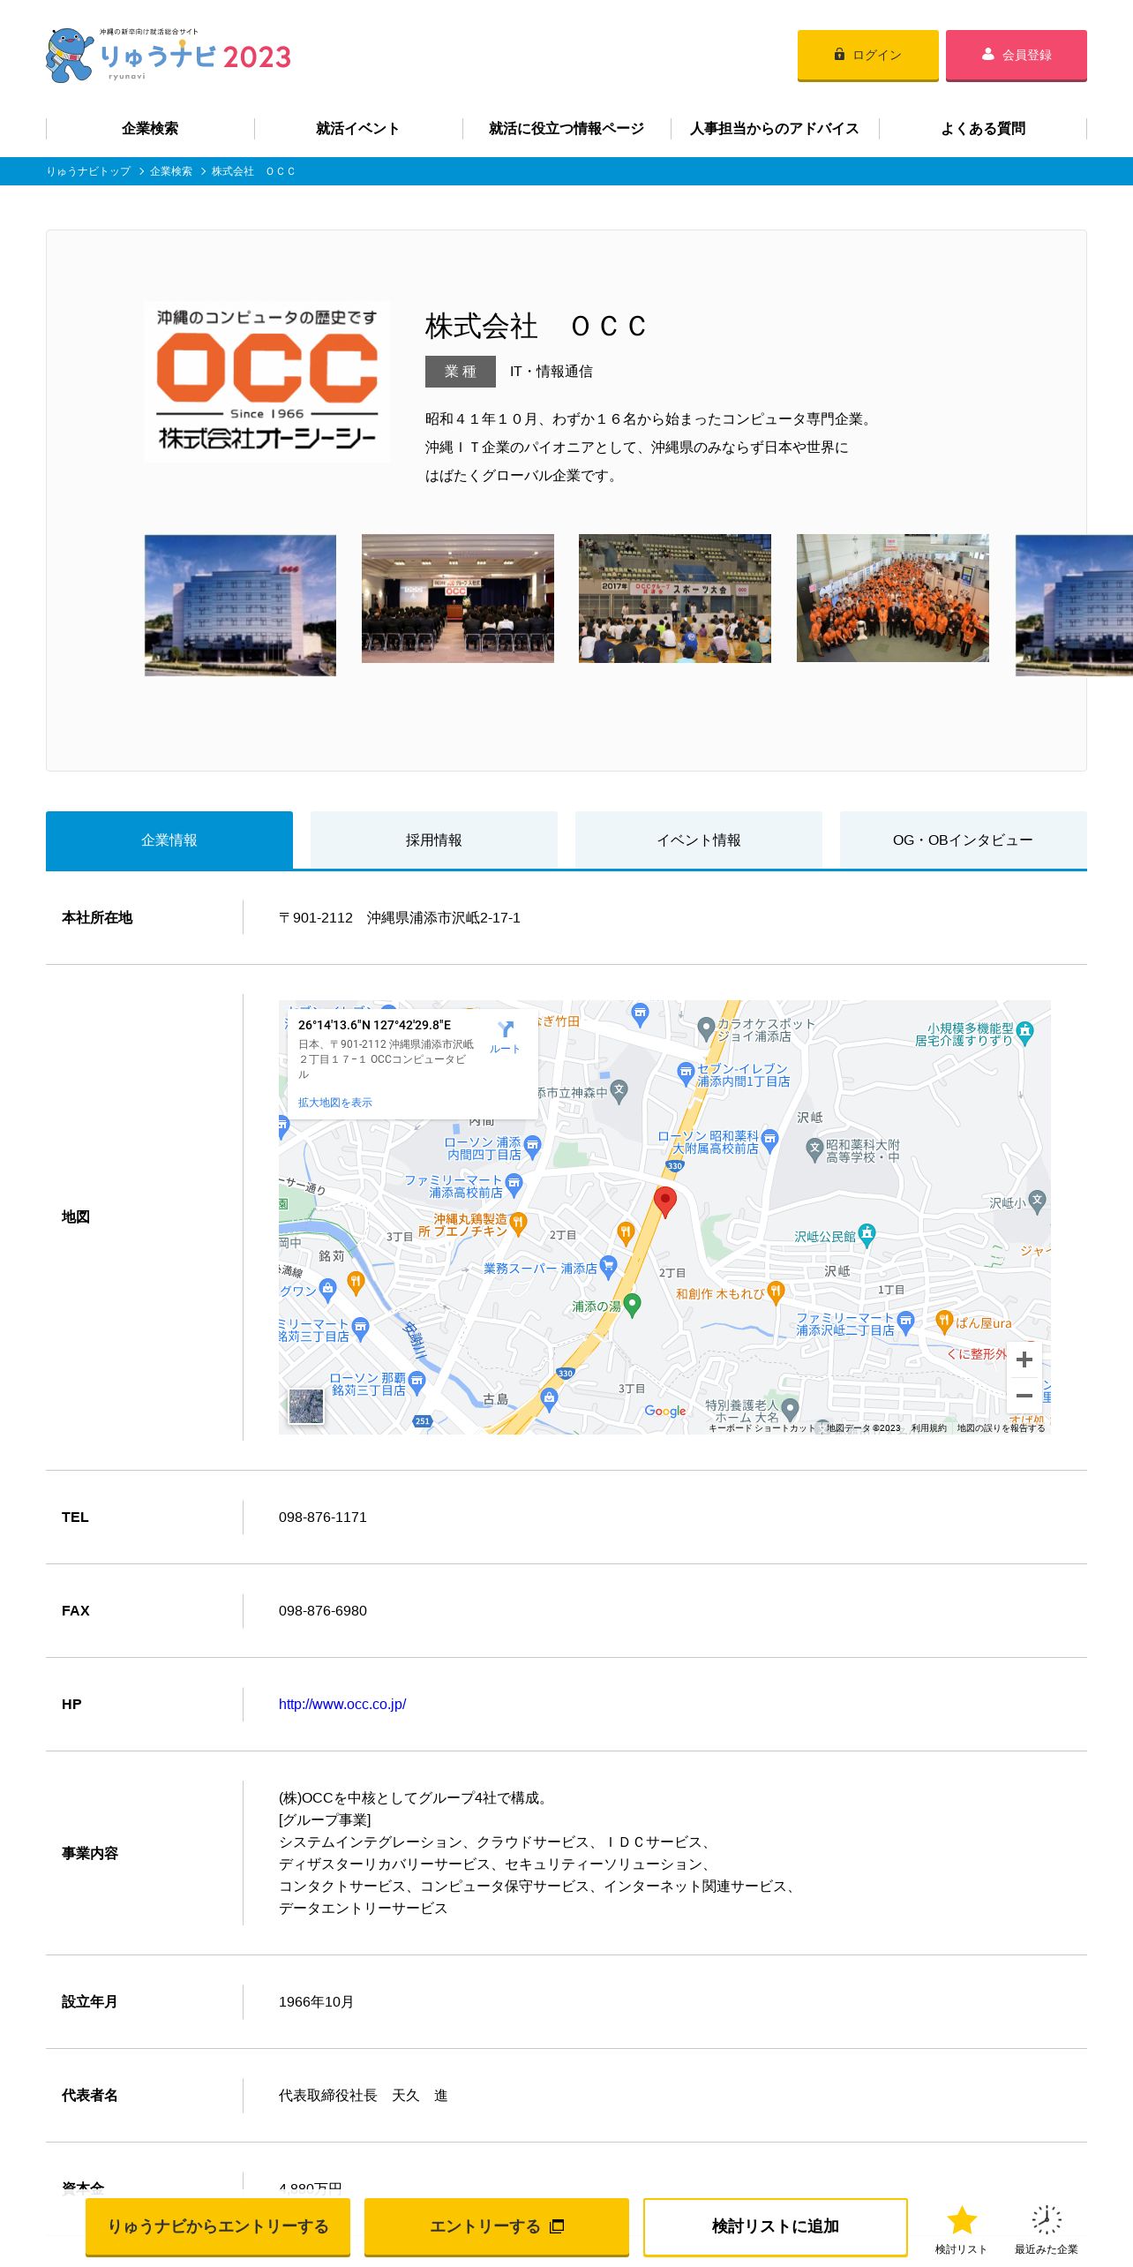
Task: Click 特別養護老人ホーム 大名 marker
Action: pyautogui.click(x=790, y=1408)
